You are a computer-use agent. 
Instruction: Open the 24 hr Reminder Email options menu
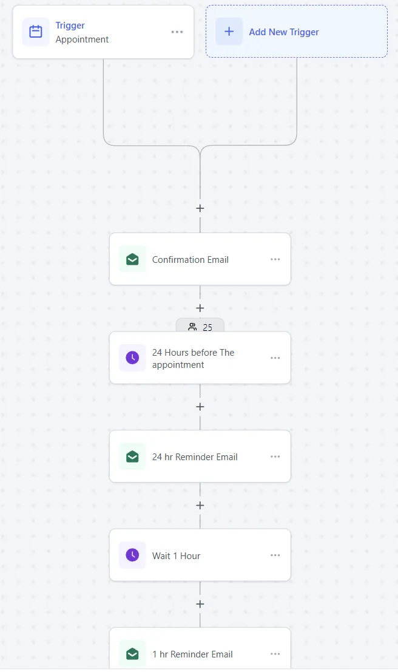[275, 456]
